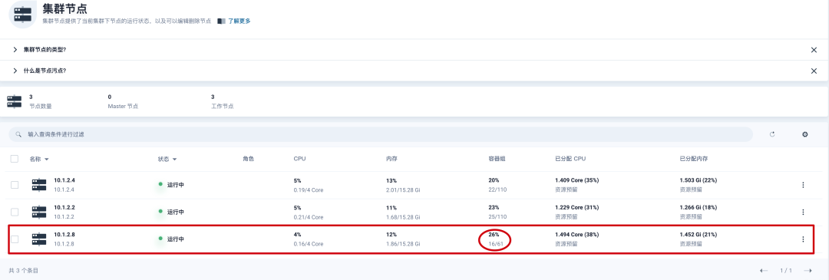Click the 内存 column header
The width and height of the screenshot is (829, 280).
click(391, 159)
